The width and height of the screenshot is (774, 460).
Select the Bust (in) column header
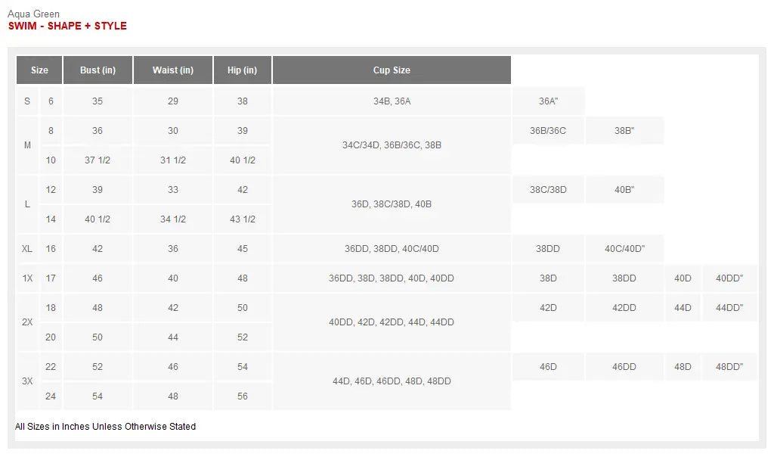point(98,70)
